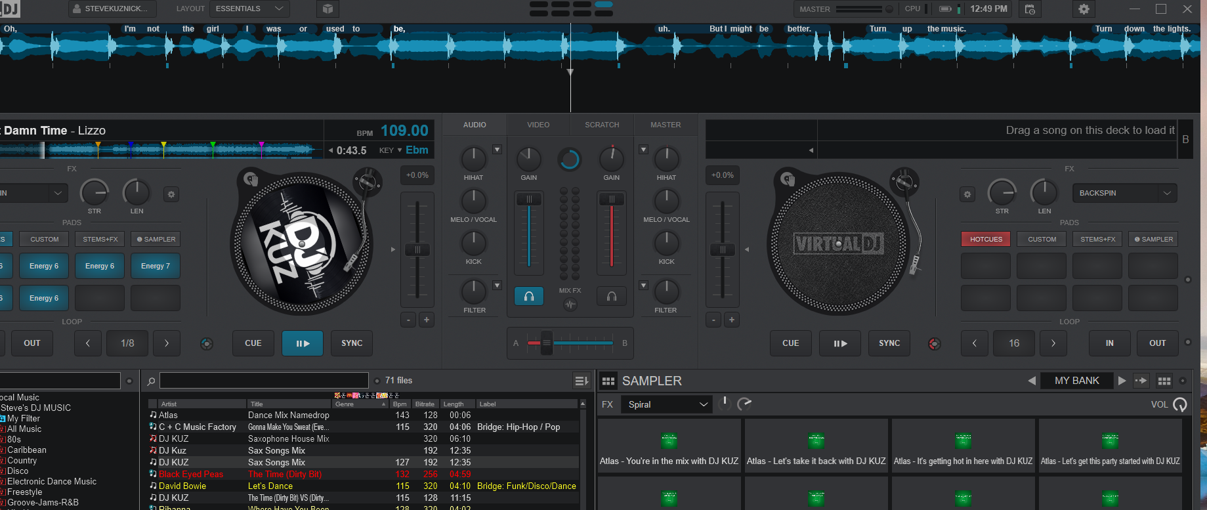Click right deck loop shrink arrow

tap(975, 343)
